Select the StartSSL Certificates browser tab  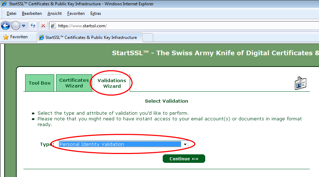click(x=90, y=38)
